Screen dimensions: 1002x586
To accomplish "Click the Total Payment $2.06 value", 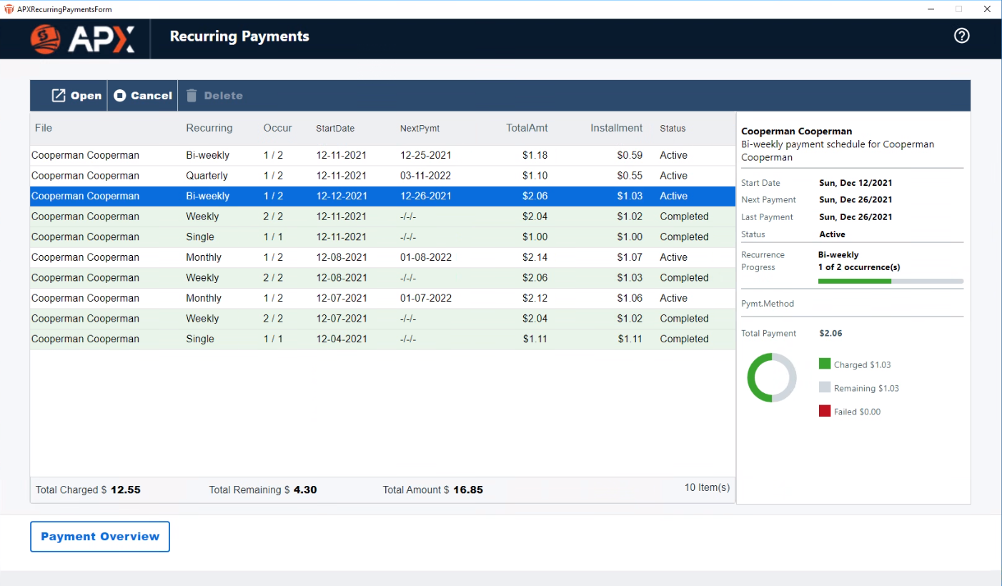I will [x=830, y=333].
